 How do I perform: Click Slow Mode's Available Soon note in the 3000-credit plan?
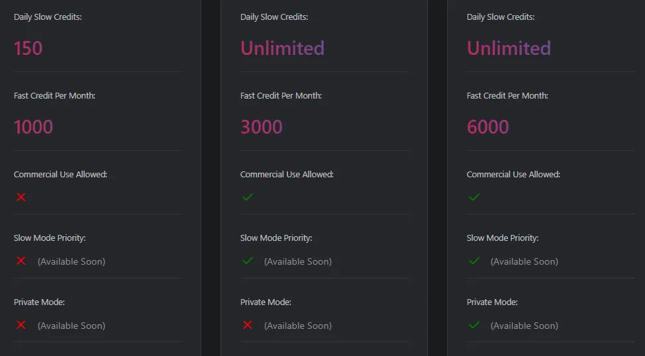coord(297,261)
